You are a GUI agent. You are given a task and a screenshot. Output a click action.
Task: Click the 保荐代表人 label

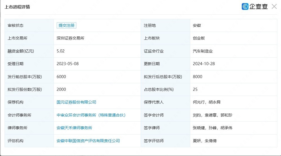[154, 102]
